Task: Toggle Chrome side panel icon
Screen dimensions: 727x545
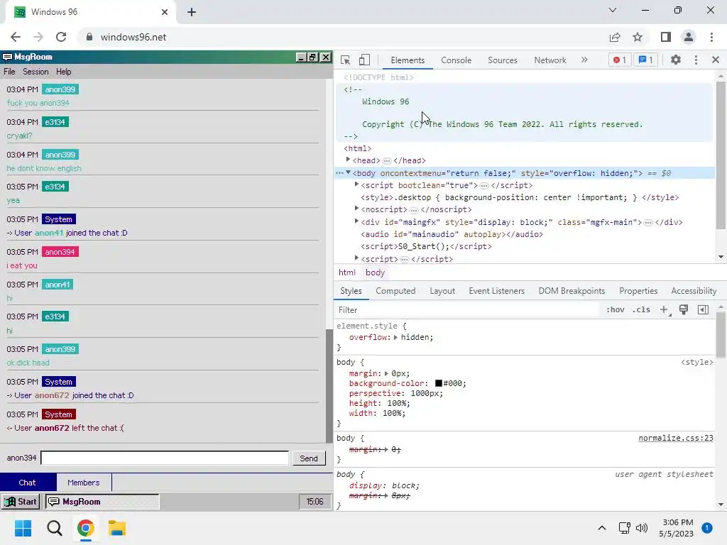Action: [x=666, y=37]
